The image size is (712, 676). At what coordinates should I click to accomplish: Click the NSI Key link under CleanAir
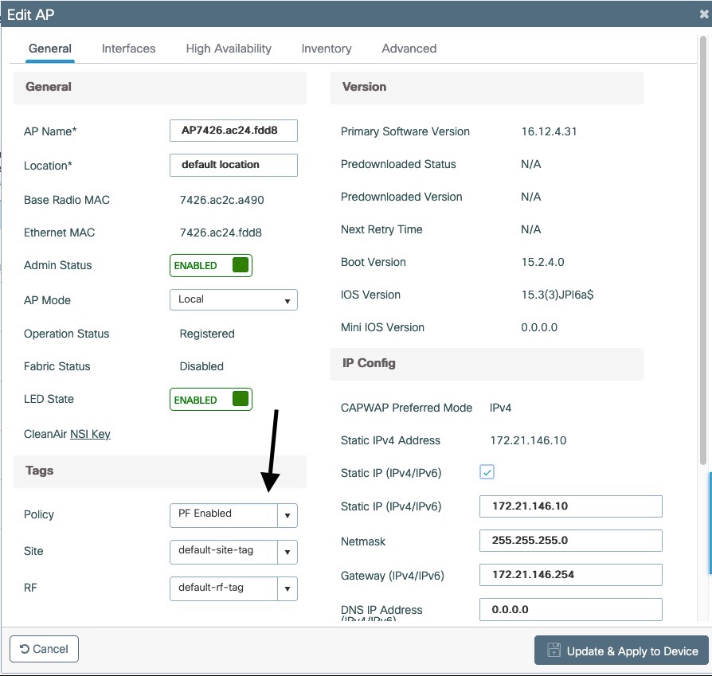click(90, 434)
